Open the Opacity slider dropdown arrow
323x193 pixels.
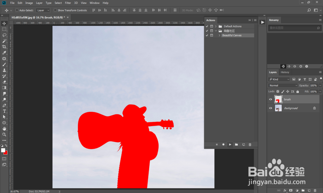[320, 85]
